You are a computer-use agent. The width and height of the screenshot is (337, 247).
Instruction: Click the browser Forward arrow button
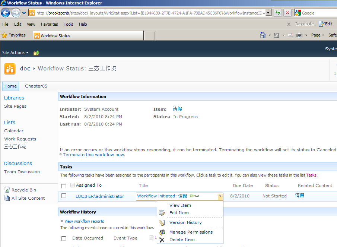(x=16, y=13)
